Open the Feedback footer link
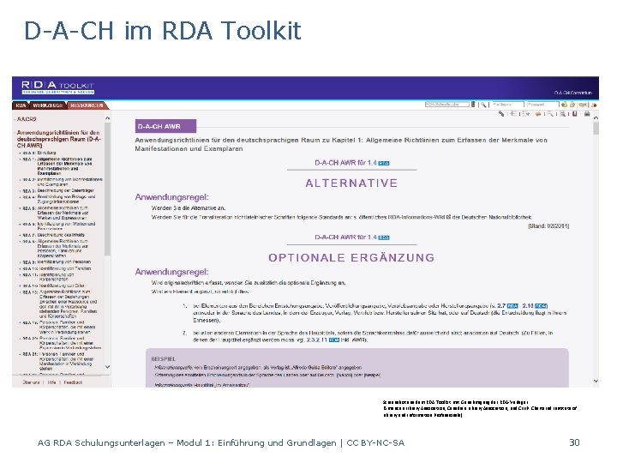 click(73, 382)
